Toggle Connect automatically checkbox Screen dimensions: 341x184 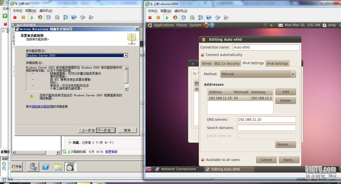(x=202, y=55)
